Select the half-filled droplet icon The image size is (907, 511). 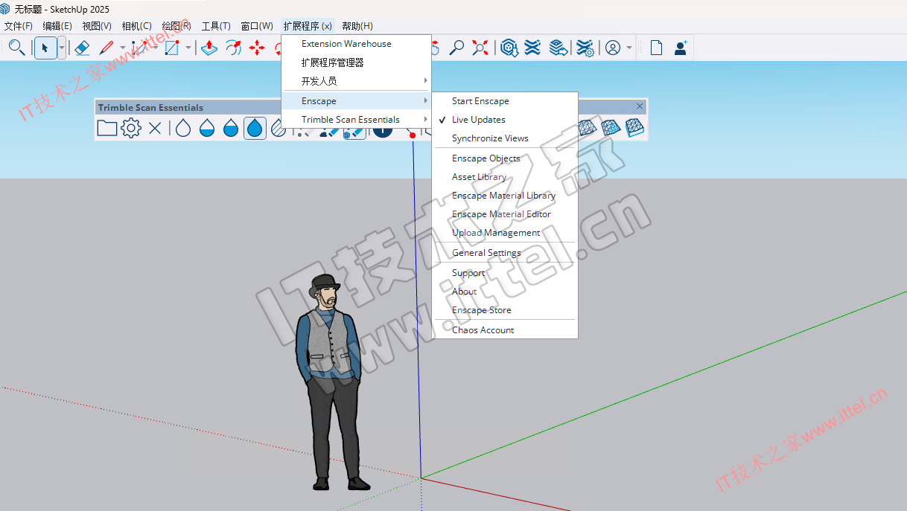[x=207, y=128]
